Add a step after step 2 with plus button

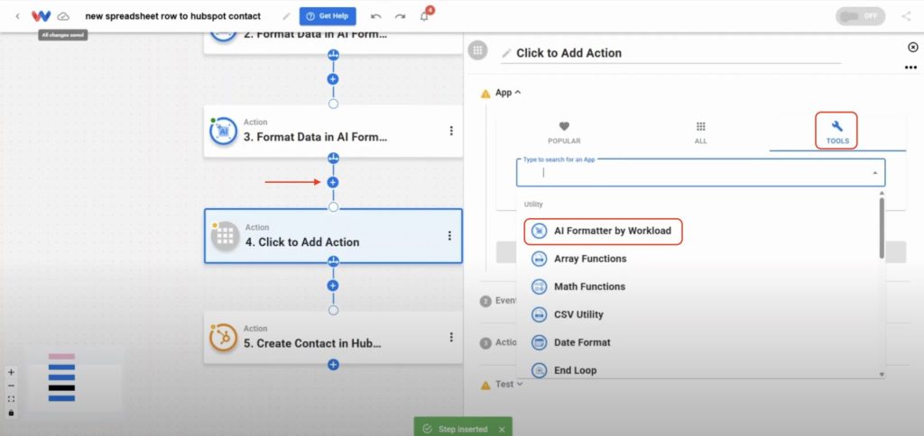(x=333, y=79)
